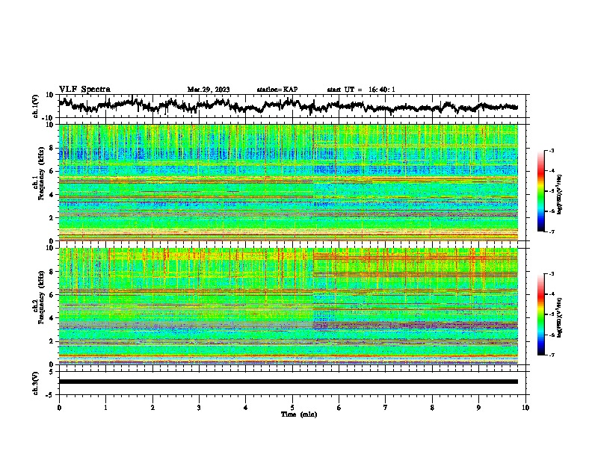Click the "VLF Spectra" title text
This screenshot has height=457, width=592.
84,90
